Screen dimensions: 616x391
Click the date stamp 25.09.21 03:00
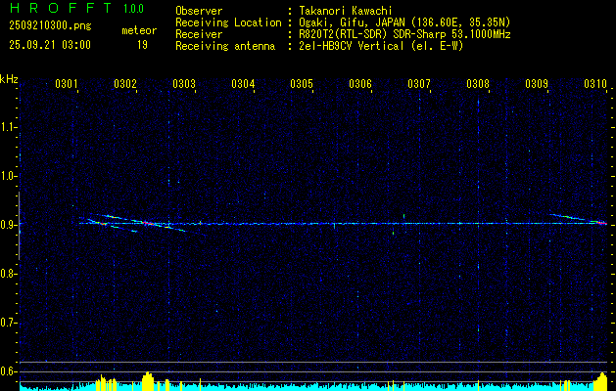50,45
